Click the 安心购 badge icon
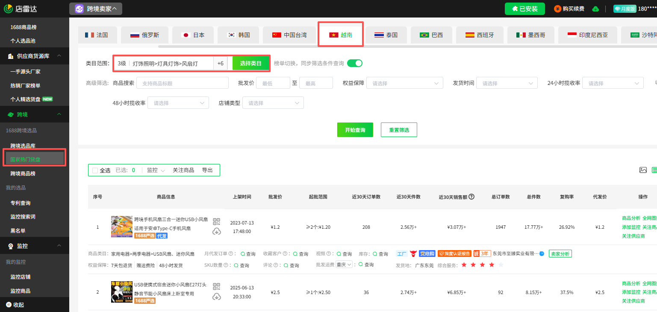 coord(427,254)
